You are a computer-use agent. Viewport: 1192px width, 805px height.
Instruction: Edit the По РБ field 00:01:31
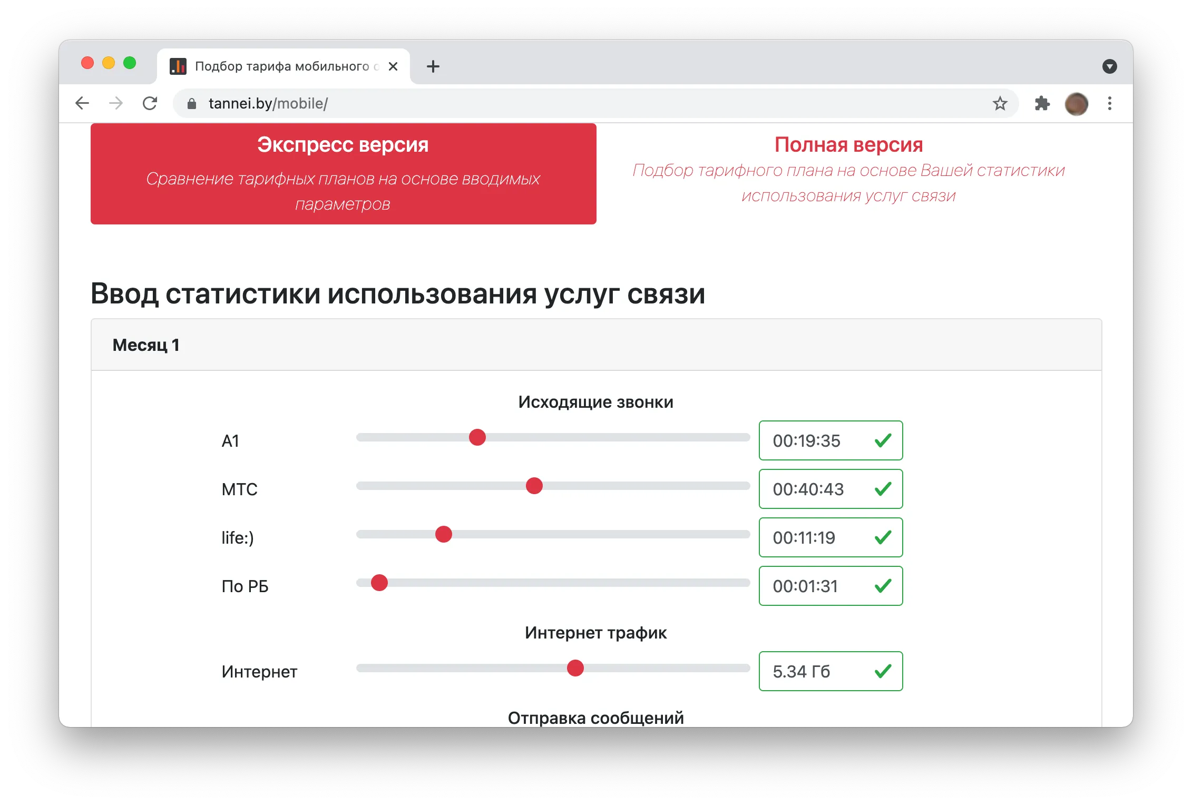pos(831,586)
